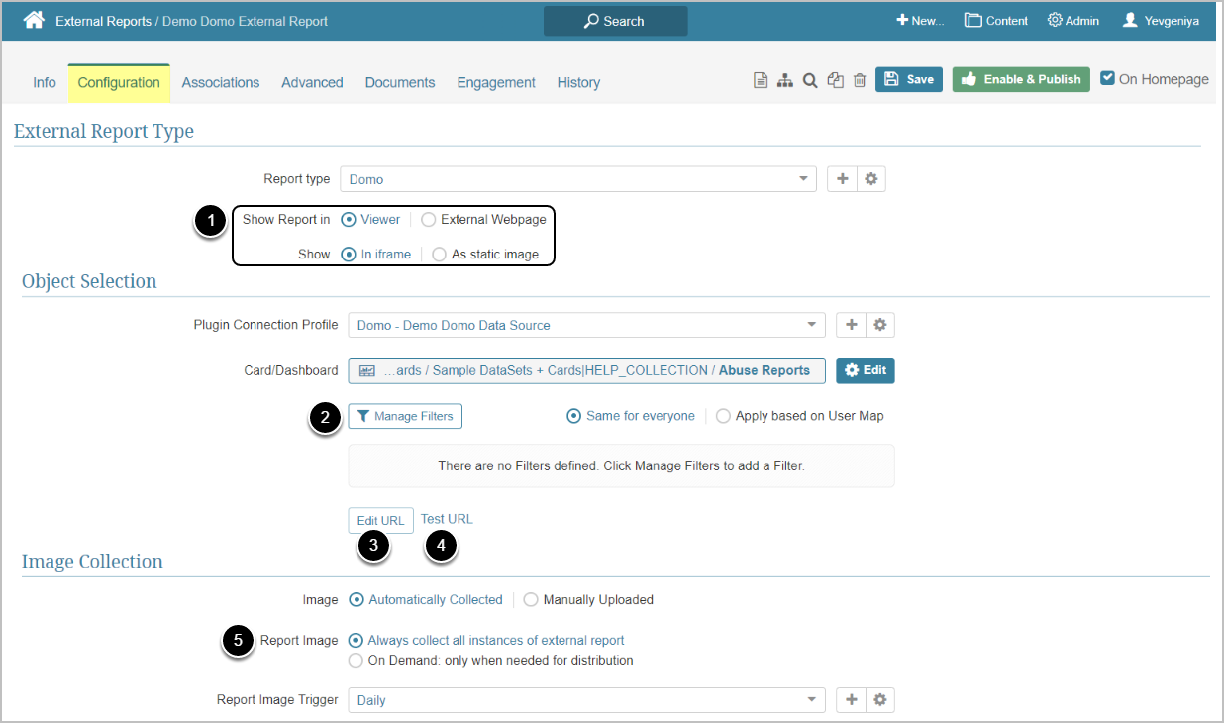
Task: Open the Plugin Connection Profile dropdown
Action: [586, 325]
